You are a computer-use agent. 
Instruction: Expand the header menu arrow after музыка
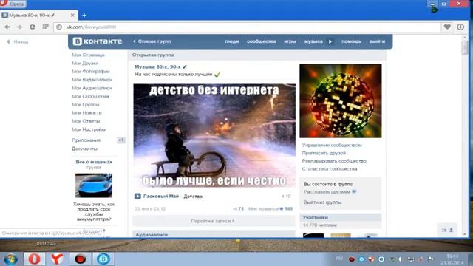click(330, 41)
